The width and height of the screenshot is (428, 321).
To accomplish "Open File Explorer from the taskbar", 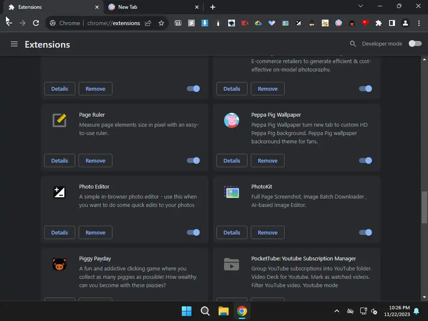I will pos(223,311).
